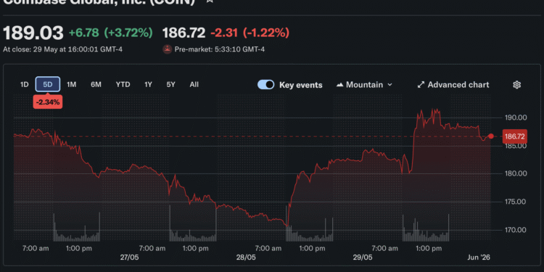Click the -2.31 (-1.22%) pre-market change
The height and width of the screenshot is (272, 544).
point(250,33)
